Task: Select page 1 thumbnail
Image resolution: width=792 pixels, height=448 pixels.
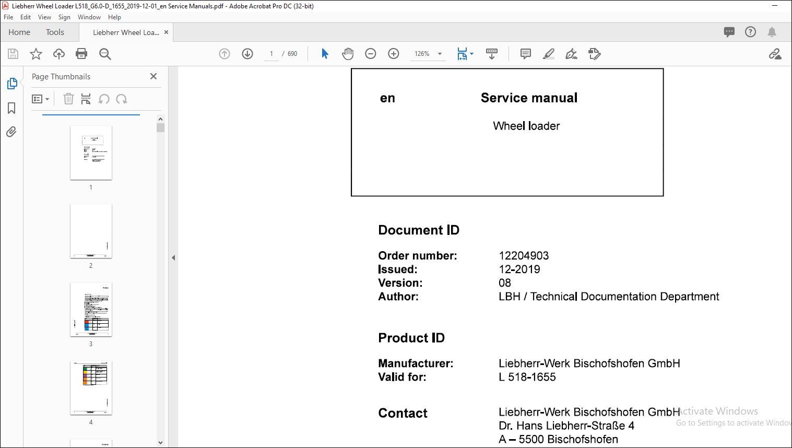Action: 91,152
